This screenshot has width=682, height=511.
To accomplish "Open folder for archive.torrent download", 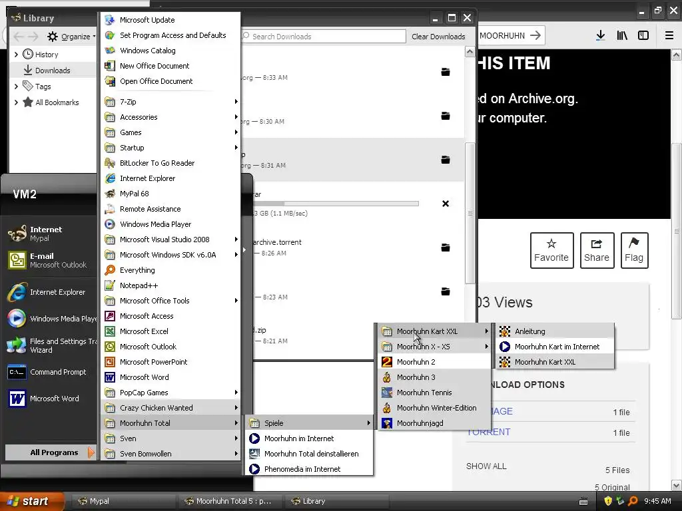I will 446,248.
